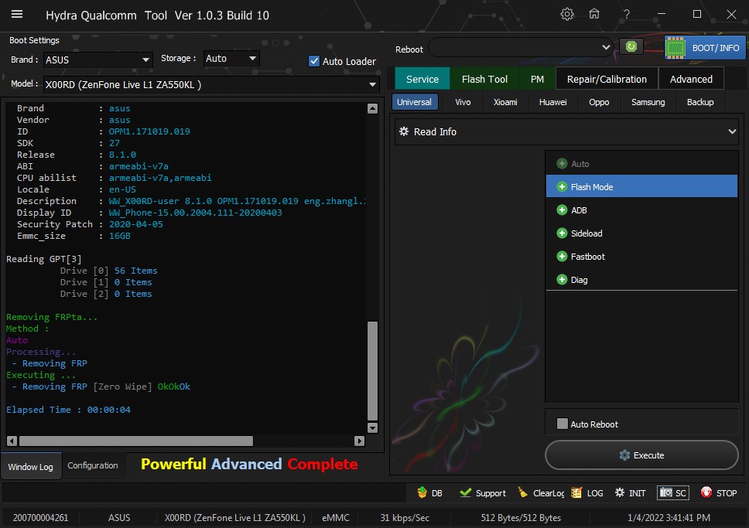The width and height of the screenshot is (749, 528).
Task: Click the Drive [0] 56 Items line
Action: (x=108, y=271)
